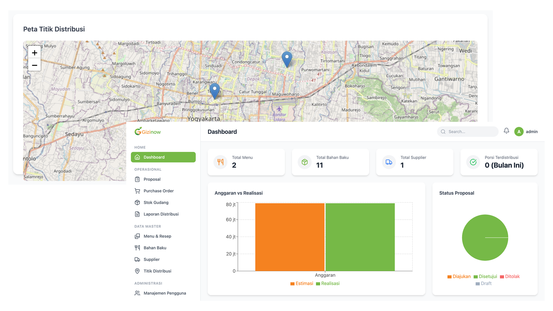Click the green admin avatar icon
The image size is (553, 311).
[x=519, y=132]
